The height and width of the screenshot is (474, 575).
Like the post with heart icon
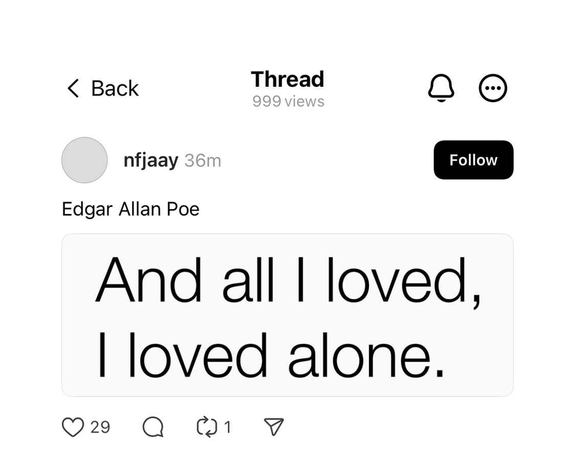(x=73, y=427)
